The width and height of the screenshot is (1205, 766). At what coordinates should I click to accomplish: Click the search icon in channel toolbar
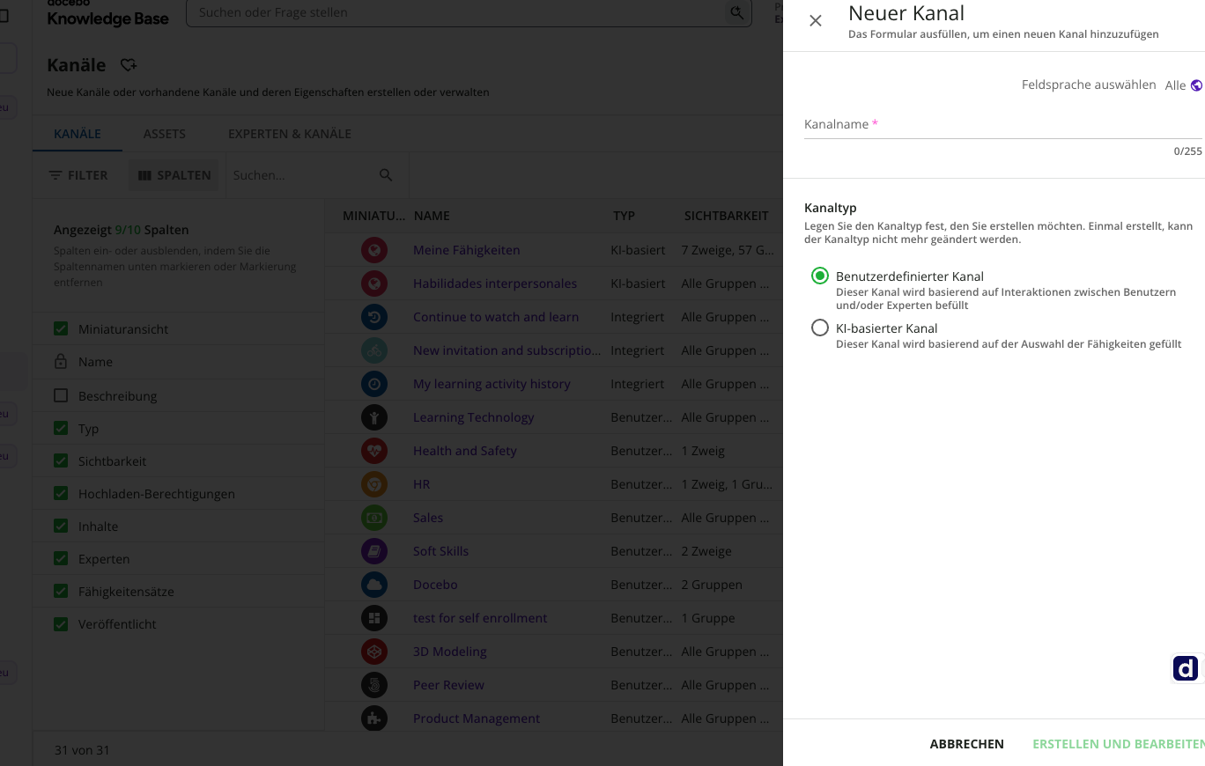point(386,175)
